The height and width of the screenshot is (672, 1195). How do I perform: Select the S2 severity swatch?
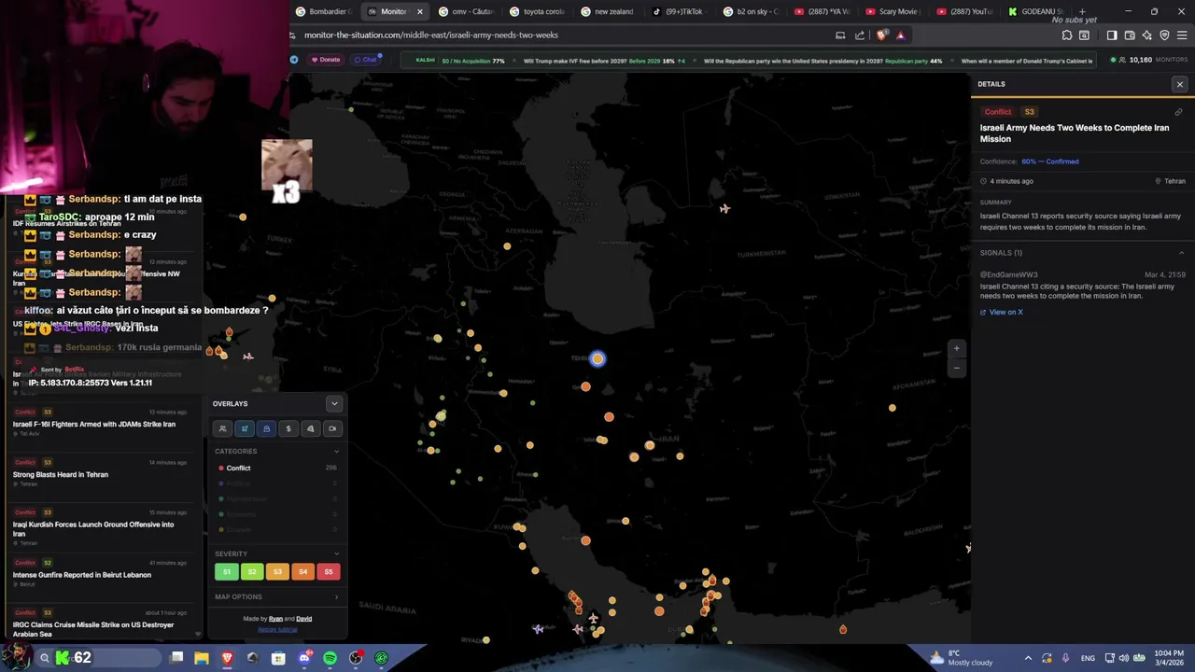tap(252, 571)
